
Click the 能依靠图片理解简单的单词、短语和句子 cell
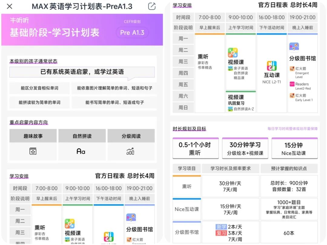coord(114,88)
